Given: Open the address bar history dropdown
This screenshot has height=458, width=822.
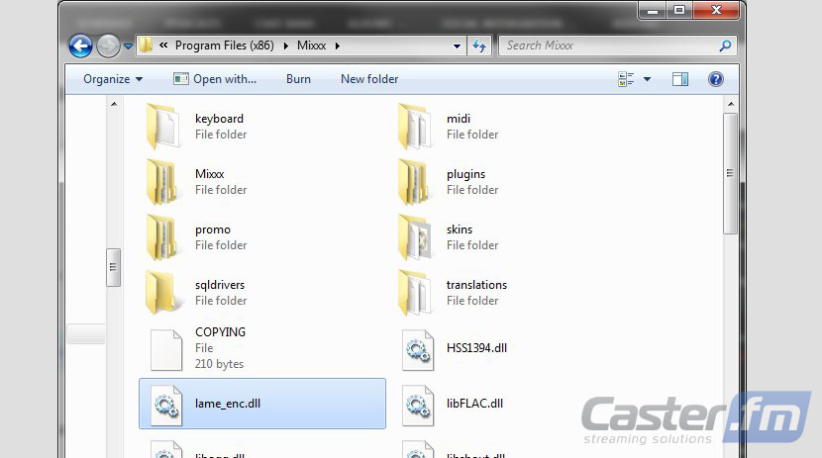Looking at the screenshot, I should [x=458, y=46].
